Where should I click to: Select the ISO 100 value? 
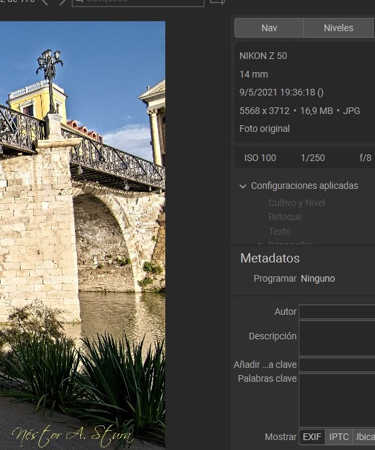coord(260,158)
